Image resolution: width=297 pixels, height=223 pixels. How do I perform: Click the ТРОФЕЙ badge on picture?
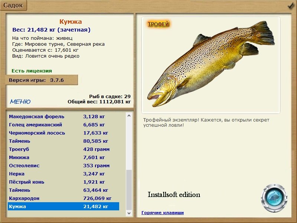coord(159,24)
